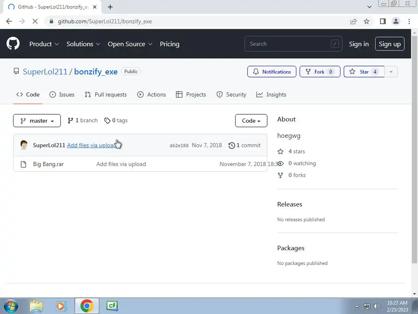Open the network tray icon

pyautogui.click(x=367, y=306)
